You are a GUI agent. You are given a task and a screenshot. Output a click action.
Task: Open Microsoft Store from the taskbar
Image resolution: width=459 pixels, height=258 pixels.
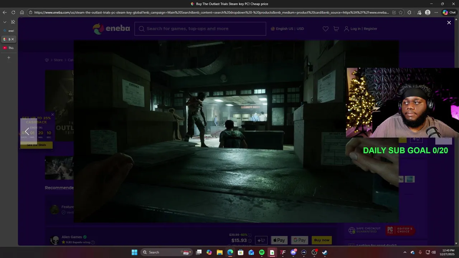[241, 252]
